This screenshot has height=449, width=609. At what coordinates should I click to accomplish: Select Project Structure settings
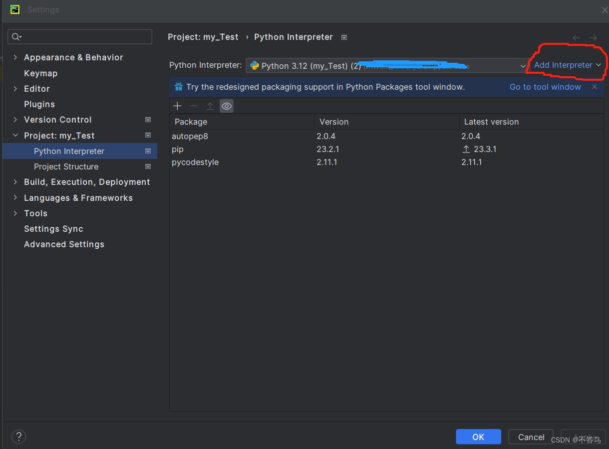tap(66, 166)
